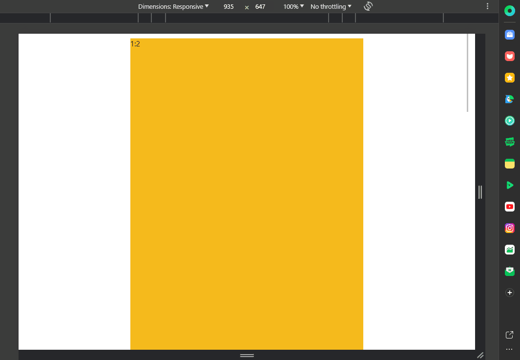Open the yellow memo note sidebar icon

point(509,164)
